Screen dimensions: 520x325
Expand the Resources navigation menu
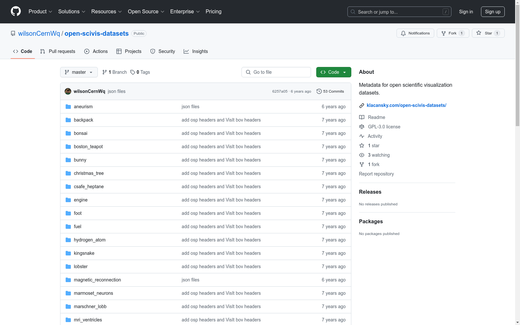tap(107, 12)
